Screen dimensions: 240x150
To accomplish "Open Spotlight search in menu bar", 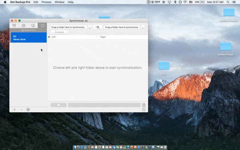I will pyautogui.click(x=228, y=2).
